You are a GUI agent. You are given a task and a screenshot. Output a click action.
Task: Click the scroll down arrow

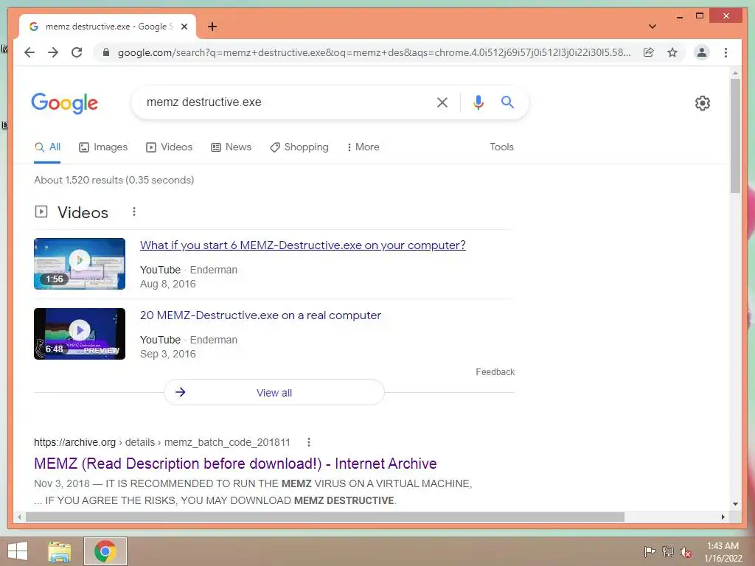click(735, 504)
